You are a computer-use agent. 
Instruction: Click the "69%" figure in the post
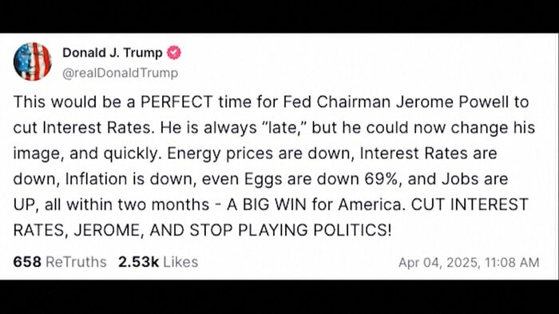click(380, 179)
